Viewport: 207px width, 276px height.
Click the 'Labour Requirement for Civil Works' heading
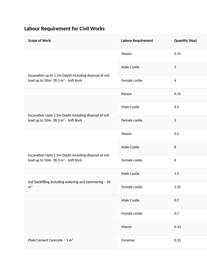[x=64, y=29]
